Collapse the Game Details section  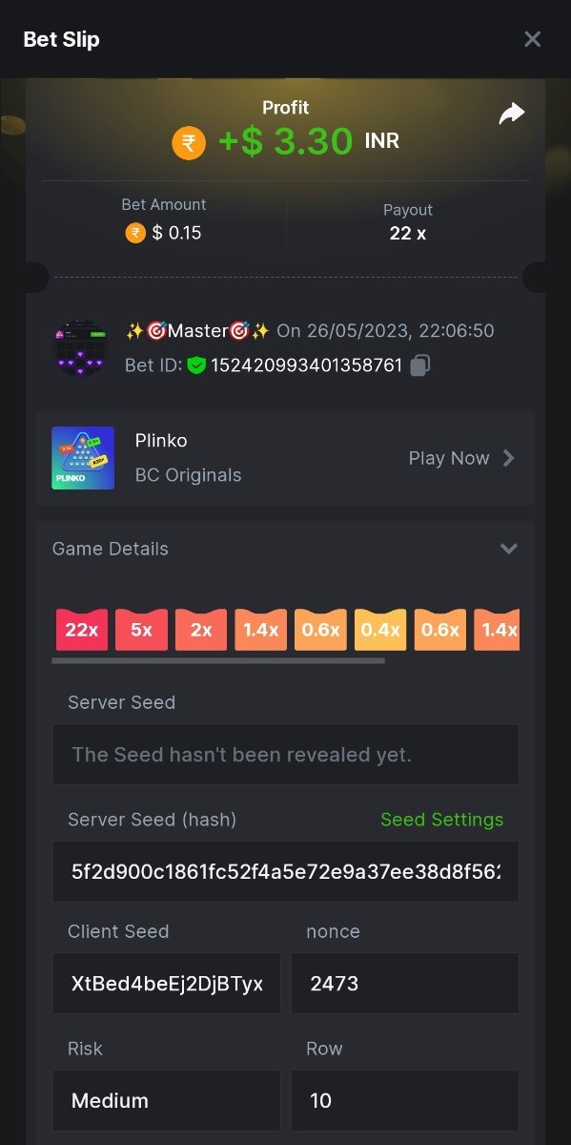point(509,549)
